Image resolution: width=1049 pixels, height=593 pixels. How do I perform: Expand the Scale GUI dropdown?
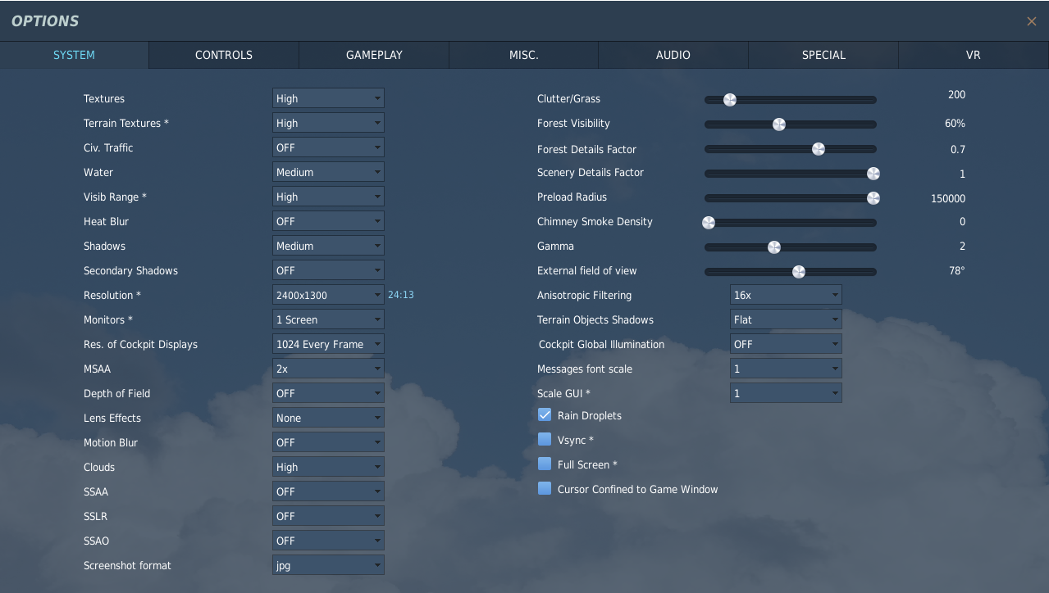pyautogui.click(x=786, y=393)
